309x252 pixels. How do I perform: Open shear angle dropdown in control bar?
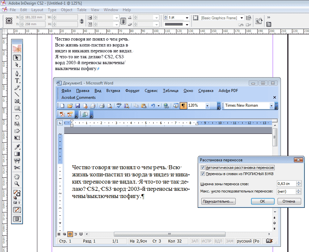point(157,25)
